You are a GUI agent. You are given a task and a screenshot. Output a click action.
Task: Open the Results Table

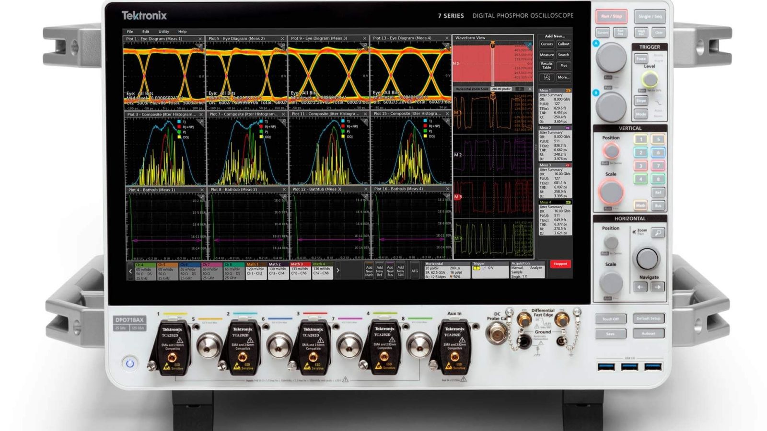tap(546, 66)
